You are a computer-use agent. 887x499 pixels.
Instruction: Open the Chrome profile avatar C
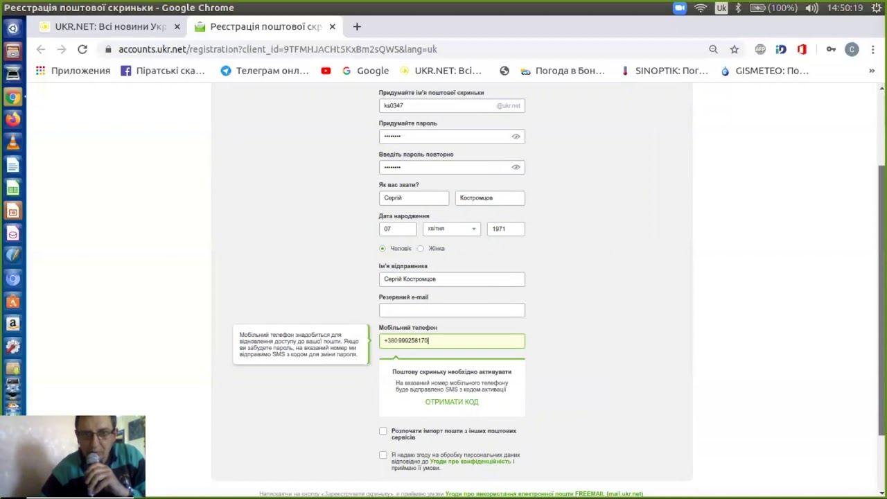coord(852,49)
